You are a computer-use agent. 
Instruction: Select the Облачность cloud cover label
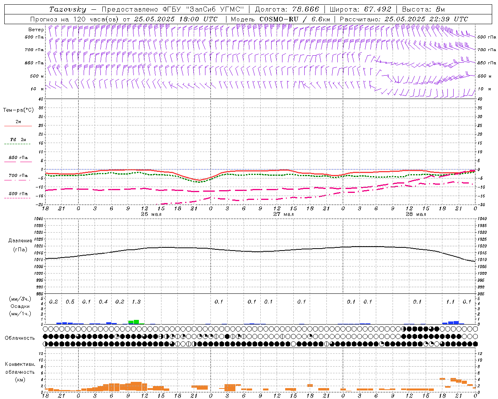[x=20, y=338]
